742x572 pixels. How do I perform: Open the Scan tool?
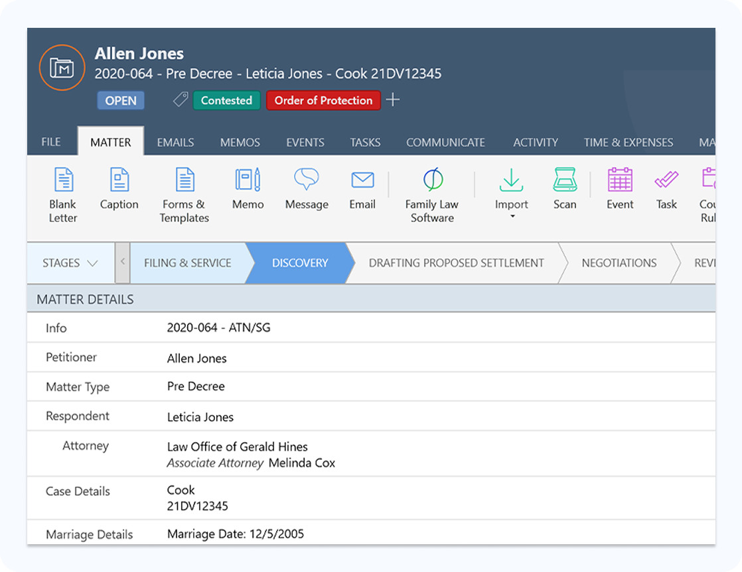point(565,188)
